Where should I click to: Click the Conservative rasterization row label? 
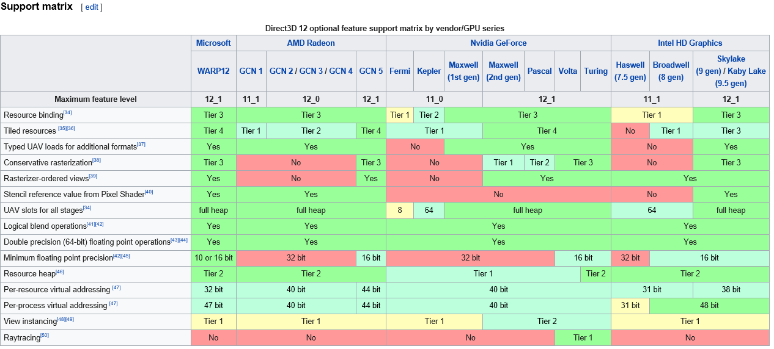click(x=48, y=162)
